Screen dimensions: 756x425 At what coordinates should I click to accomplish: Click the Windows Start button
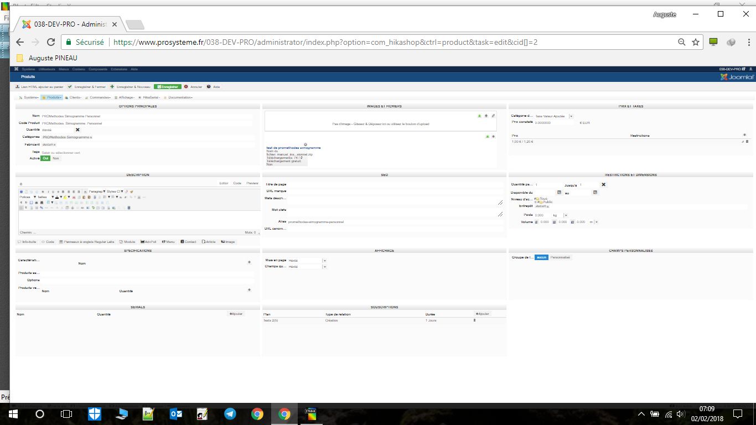[x=13, y=414]
